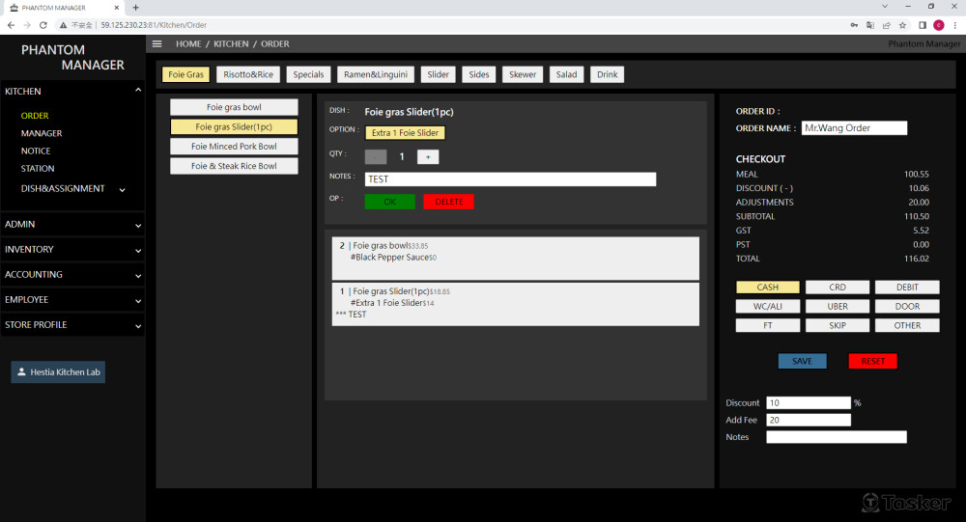
Task: Click the browser reload page icon
Action: (x=43, y=25)
